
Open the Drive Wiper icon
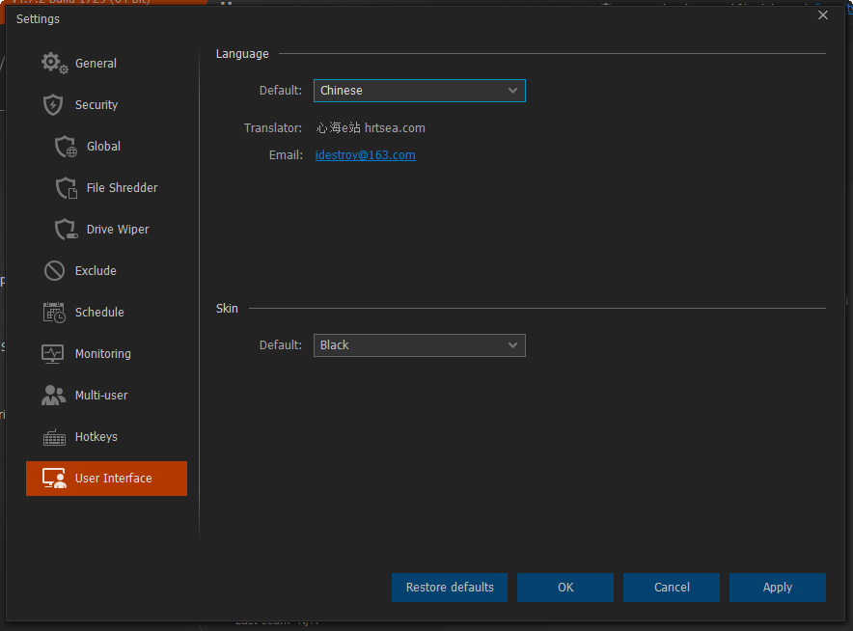pos(67,229)
